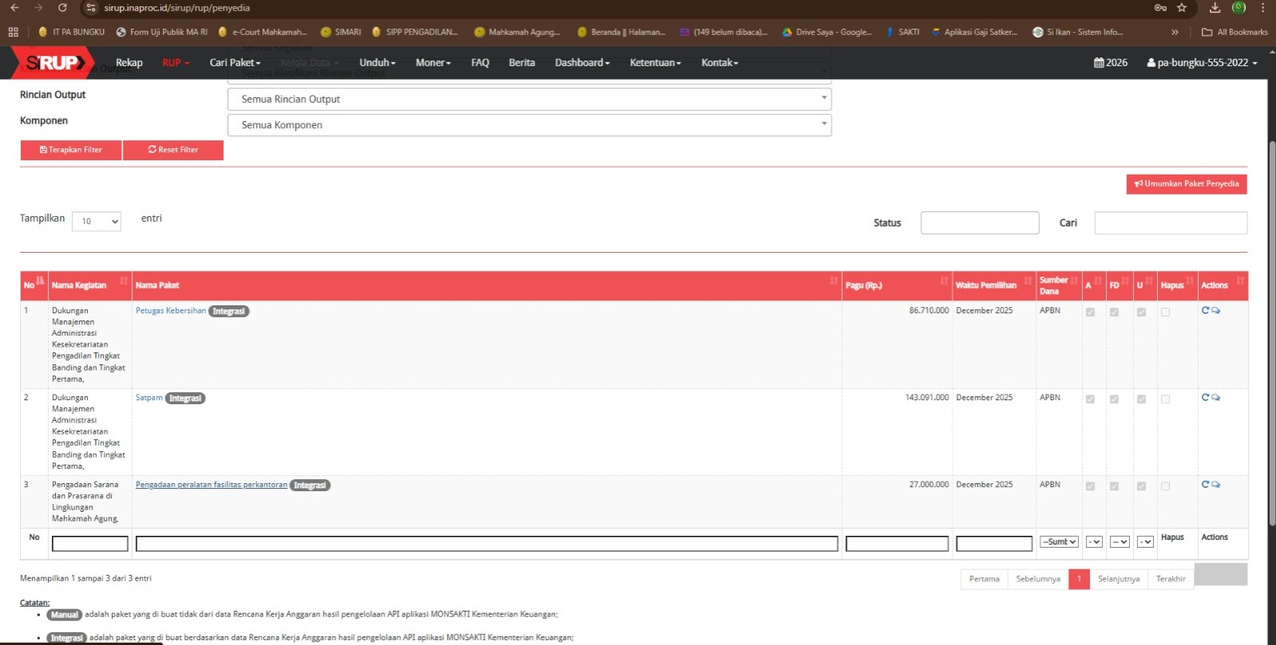Open the Sumber Dana filter dropdown in footer
The height and width of the screenshot is (645, 1276).
(x=1059, y=542)
